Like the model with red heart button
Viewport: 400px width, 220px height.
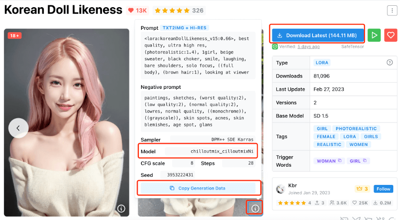[x=390, y=35]
